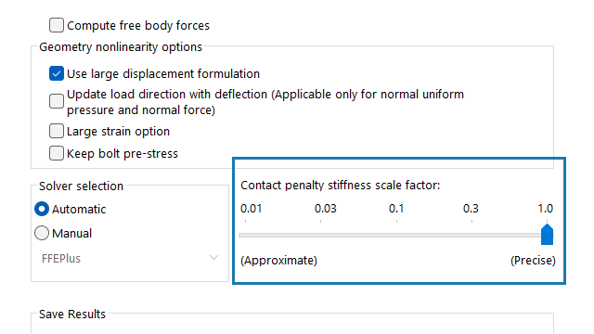594x334 pixels.
Task: Uncheck Use large displacement formulation
Action: (57, 73)
